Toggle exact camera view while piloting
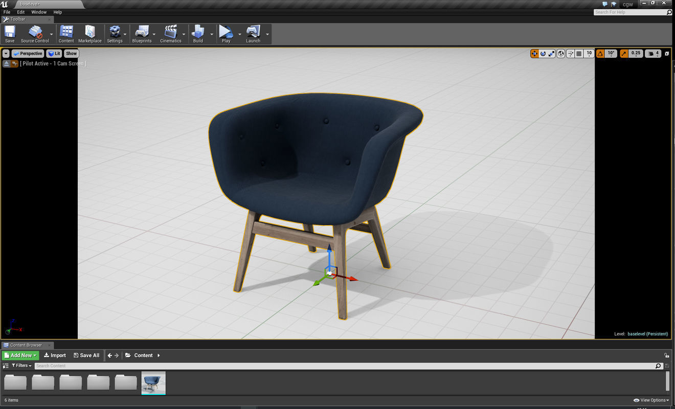The image size is (675, 409). [x=15, y=63]
